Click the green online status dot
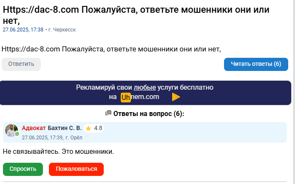This screenshot has height=184, width=295. pos(17,134)
